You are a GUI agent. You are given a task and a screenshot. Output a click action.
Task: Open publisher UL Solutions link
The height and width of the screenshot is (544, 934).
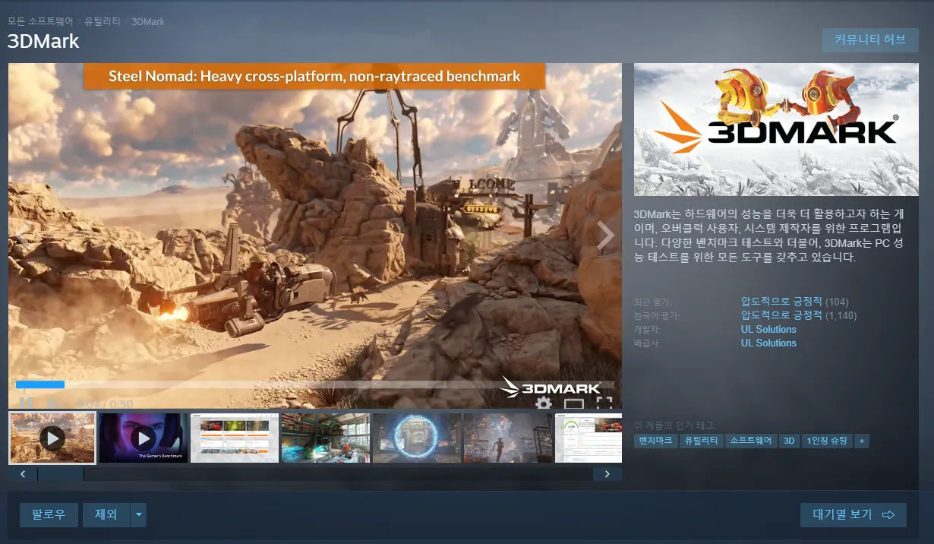click(768, 343)
